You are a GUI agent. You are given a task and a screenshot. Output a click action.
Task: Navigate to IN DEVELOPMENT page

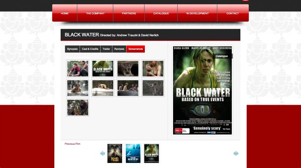(x=197, y=13)
